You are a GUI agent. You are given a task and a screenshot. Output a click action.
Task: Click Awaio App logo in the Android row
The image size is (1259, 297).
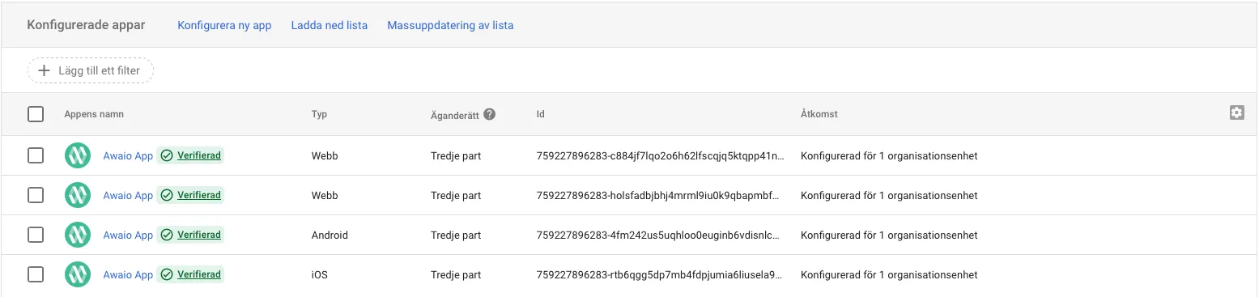pos(78,235)
